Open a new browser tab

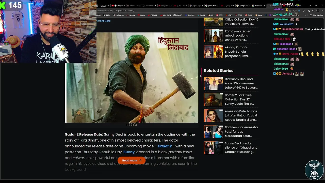pos(300,6)
